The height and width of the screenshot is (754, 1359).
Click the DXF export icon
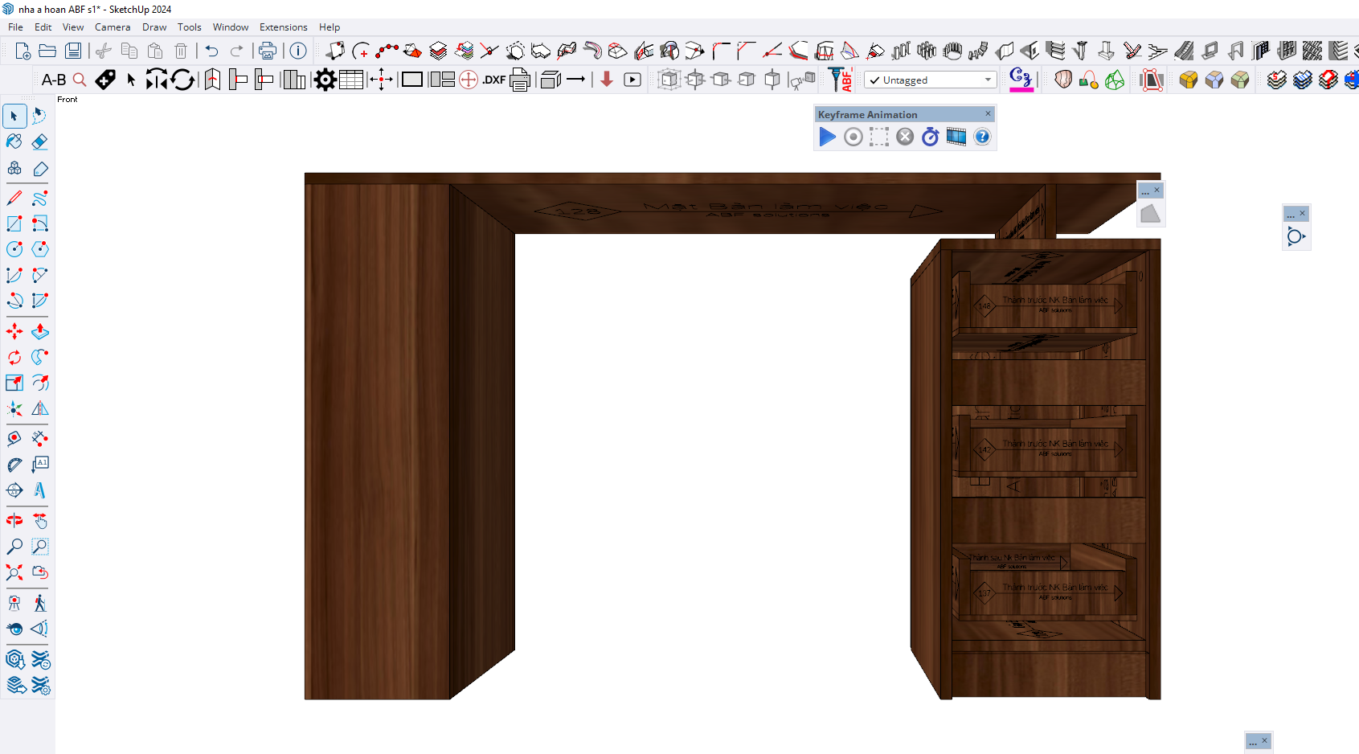coord(493,80)
